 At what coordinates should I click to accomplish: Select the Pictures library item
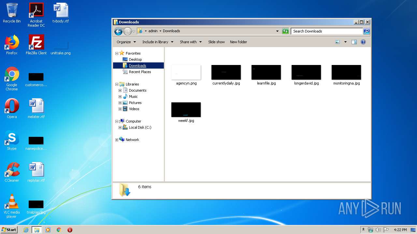tap(135, 103)
